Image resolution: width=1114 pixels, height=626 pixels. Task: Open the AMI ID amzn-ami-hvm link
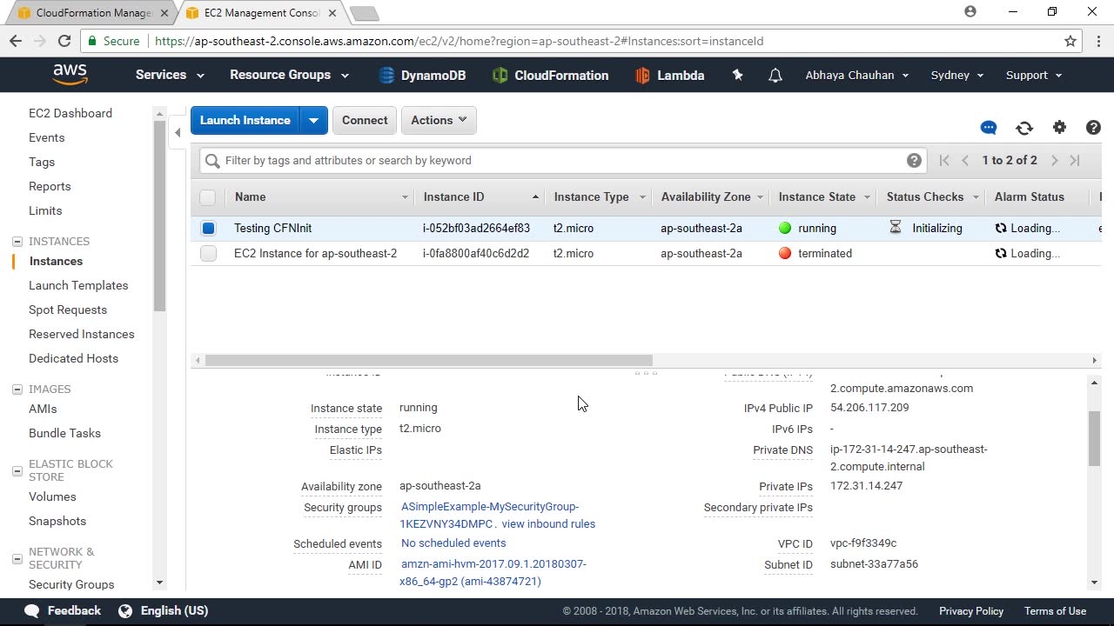493,572
